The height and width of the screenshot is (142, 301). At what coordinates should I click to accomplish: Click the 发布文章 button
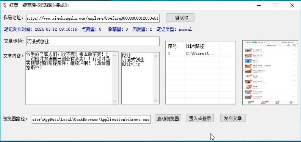tap(233, 118)
